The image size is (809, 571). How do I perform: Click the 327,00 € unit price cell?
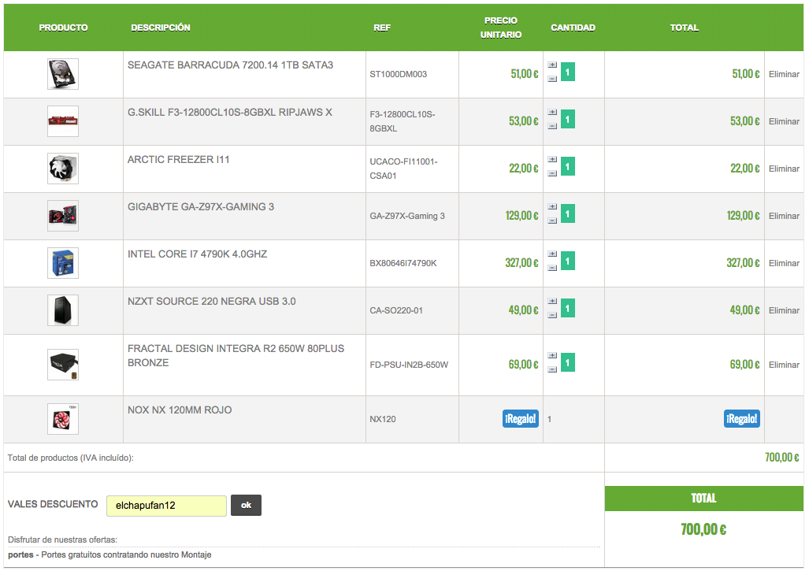521,263
